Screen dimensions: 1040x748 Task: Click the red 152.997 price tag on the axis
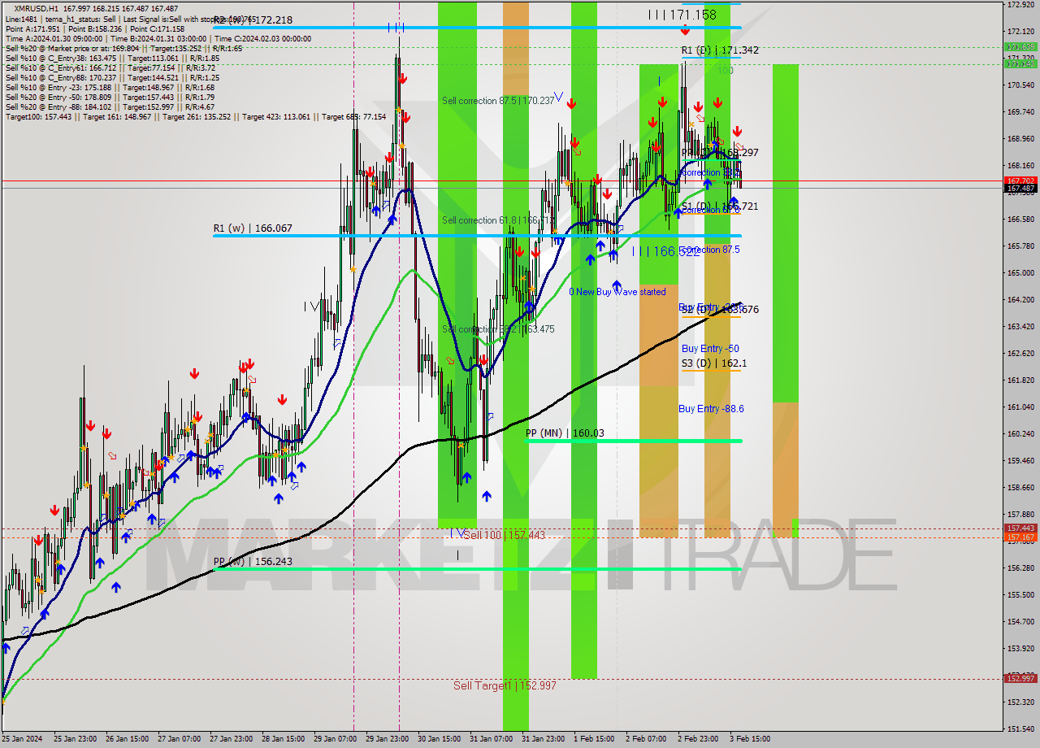(1020, 678)
